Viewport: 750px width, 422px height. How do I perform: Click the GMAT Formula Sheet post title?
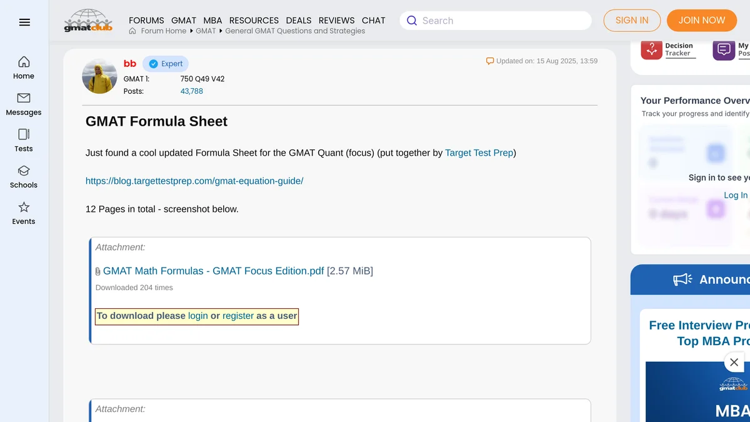point(156,121)
